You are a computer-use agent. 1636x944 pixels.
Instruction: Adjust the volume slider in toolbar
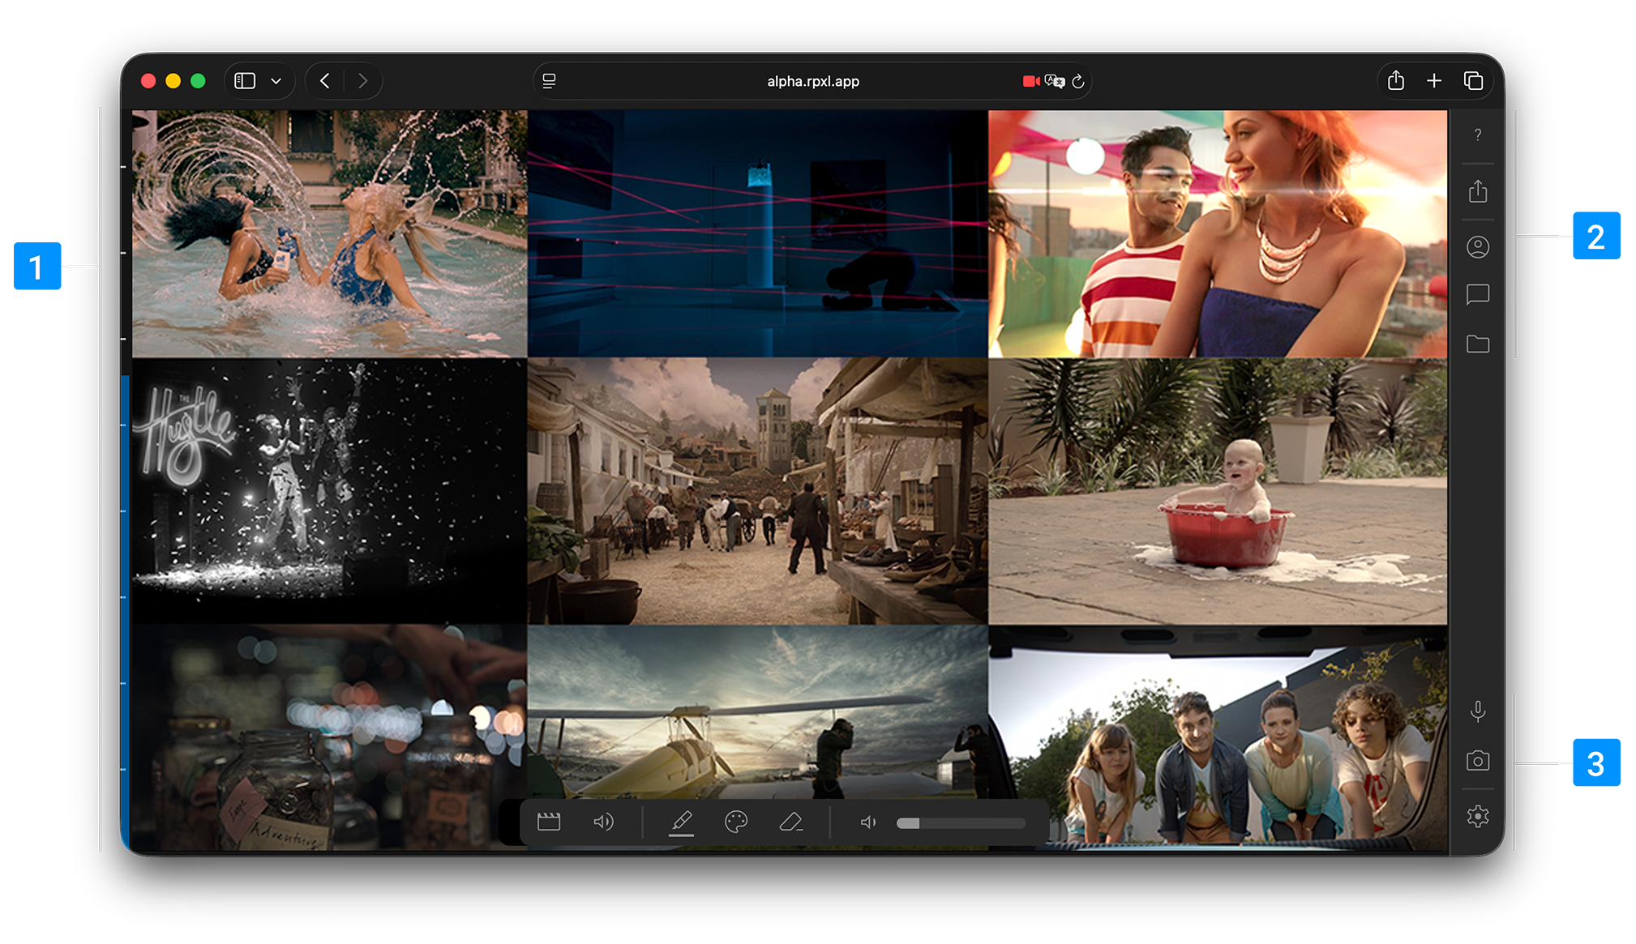pyautogui.click(x=960, y=822)
